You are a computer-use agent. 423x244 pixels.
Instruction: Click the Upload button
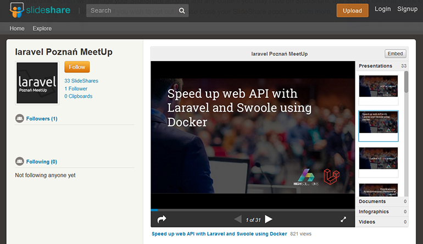[352, 10]
